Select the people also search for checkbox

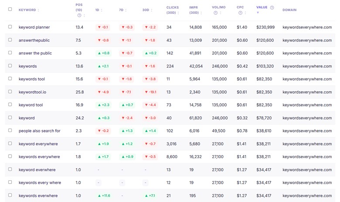pyautogui.click(x=10, y=130)
